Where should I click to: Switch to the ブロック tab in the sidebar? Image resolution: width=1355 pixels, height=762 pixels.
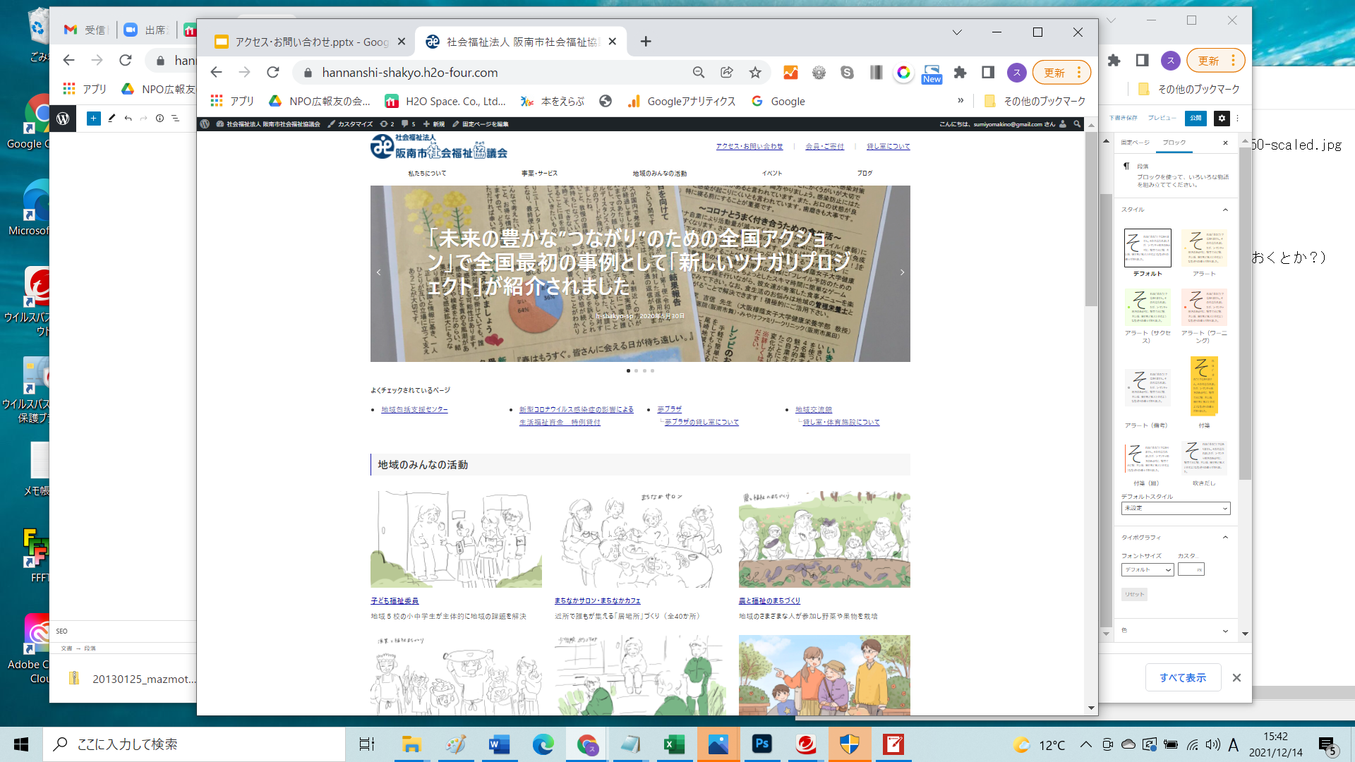pyautogui.click(x=1174, y=143)
